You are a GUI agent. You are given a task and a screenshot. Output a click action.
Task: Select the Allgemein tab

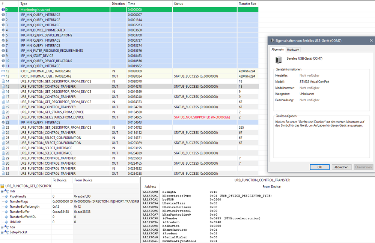(277, 49)
